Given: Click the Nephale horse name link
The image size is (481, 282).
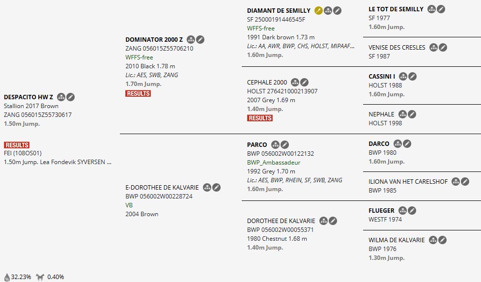Looking at the screenshot, I should click(x=381, y=114).
